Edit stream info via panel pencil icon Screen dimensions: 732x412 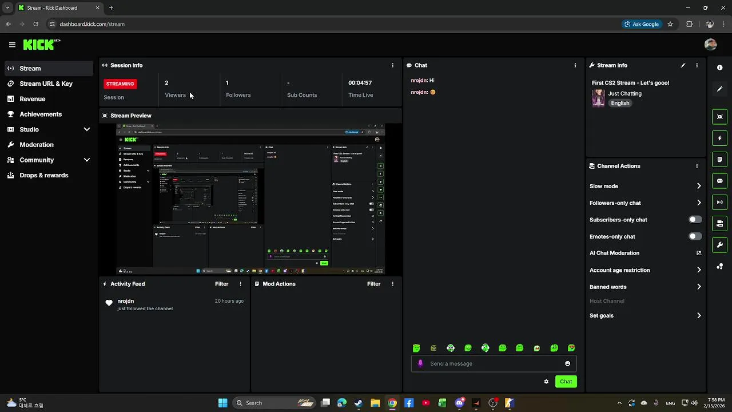(683, 65)
